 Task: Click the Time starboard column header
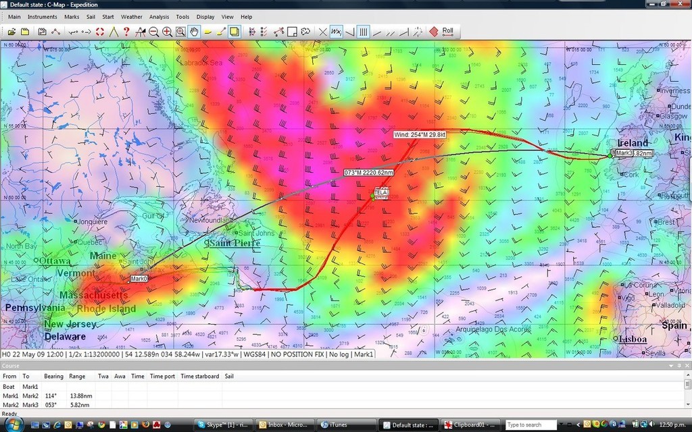[200, 376]
